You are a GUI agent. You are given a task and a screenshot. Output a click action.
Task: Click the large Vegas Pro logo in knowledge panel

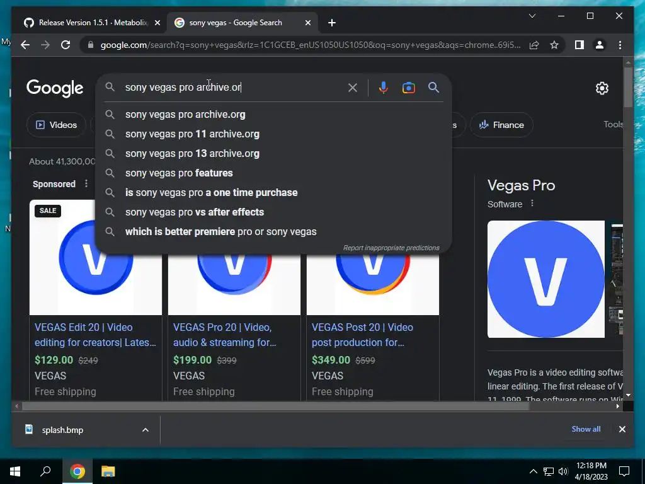click(x=546, y=279)
